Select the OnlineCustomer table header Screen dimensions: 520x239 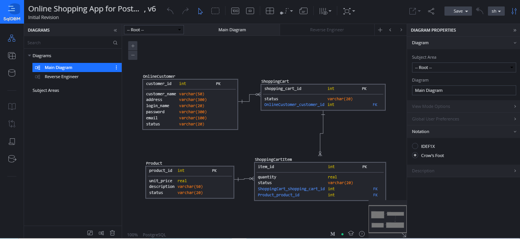(x=159, y=76)
